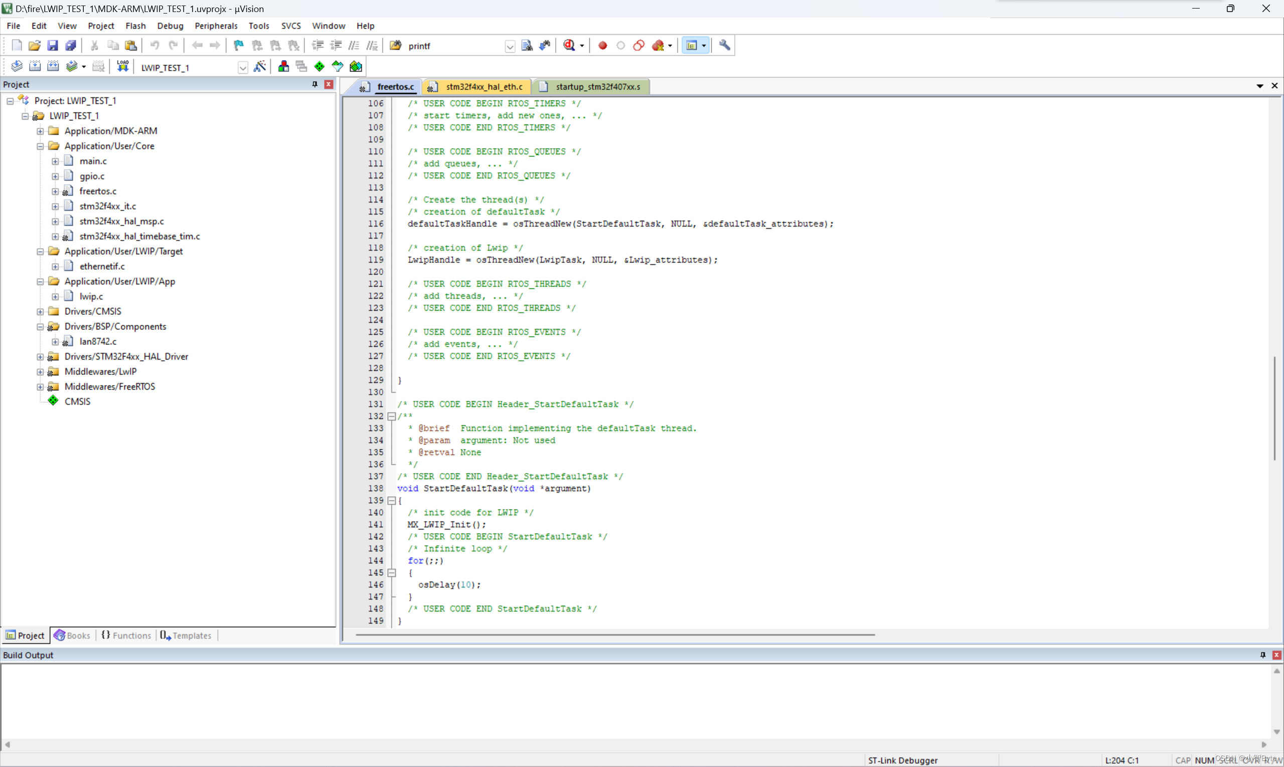Open the Peripherals menu

click(216, 26)
